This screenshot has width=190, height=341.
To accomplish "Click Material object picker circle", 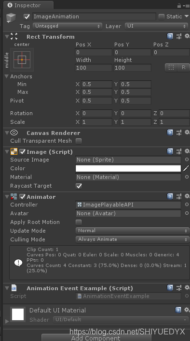I will pyautogui.click(x=187, y=177).
